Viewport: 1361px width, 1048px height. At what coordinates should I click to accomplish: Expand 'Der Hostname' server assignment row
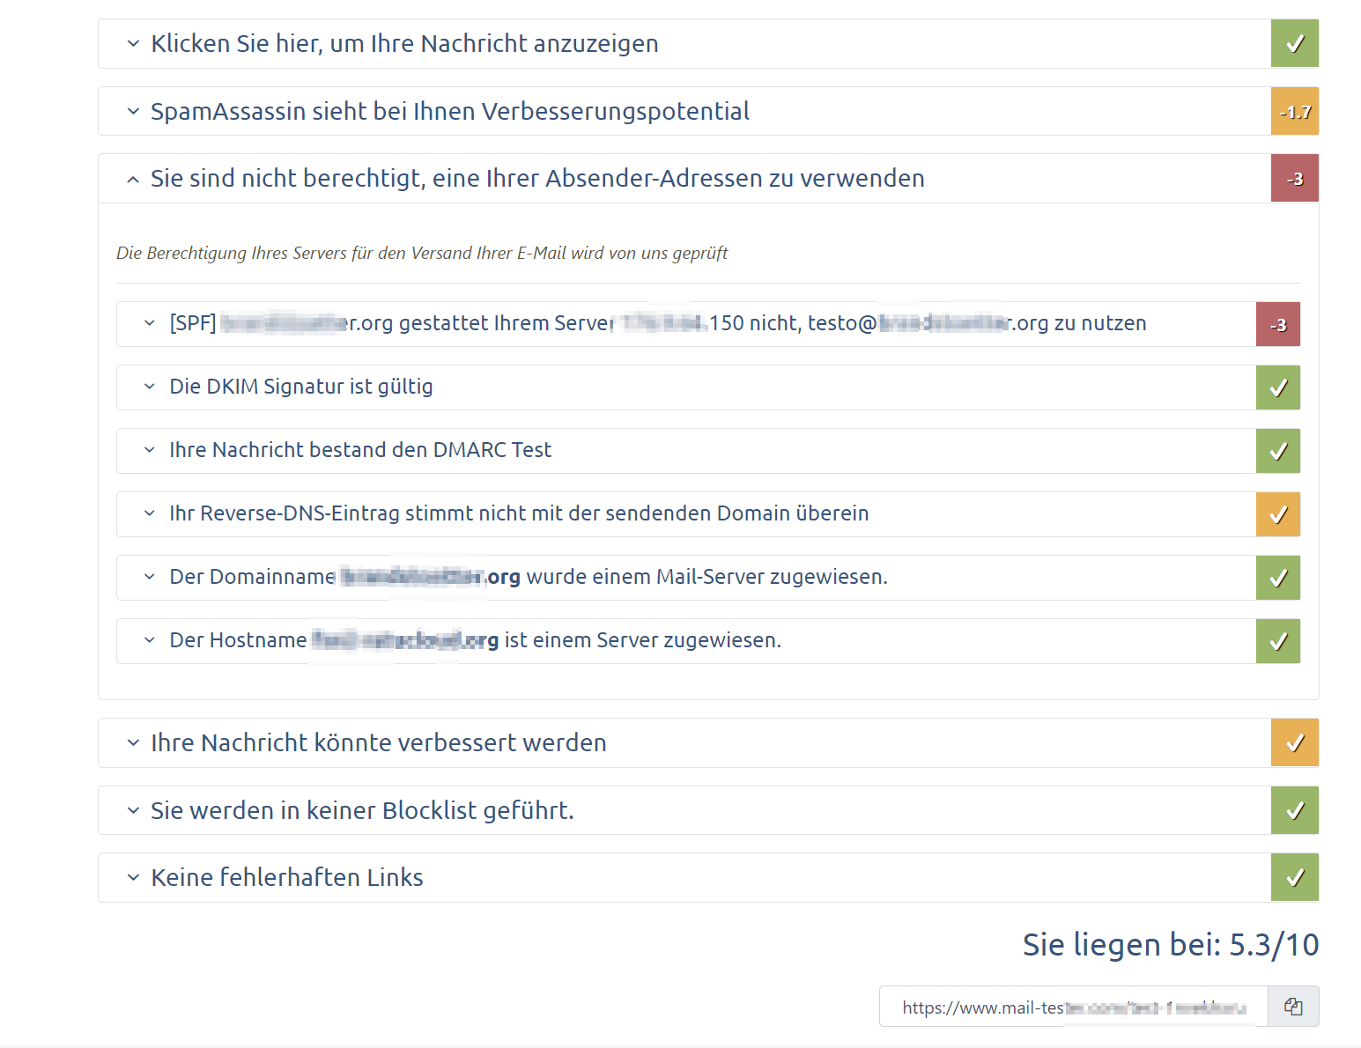coord(475,641)
